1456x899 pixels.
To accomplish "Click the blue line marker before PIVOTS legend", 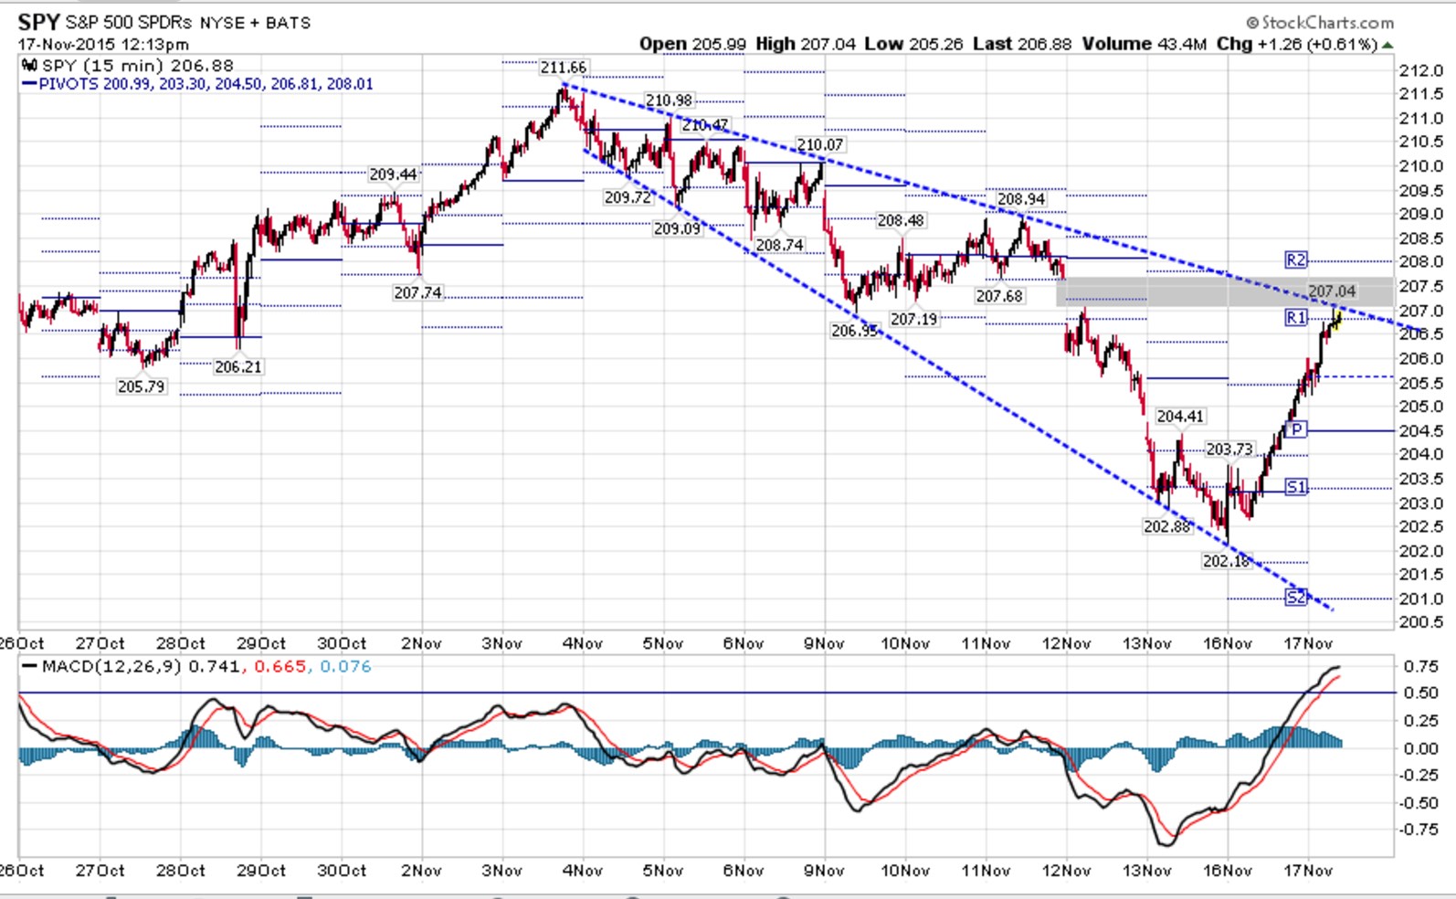I will coord(29,84).
